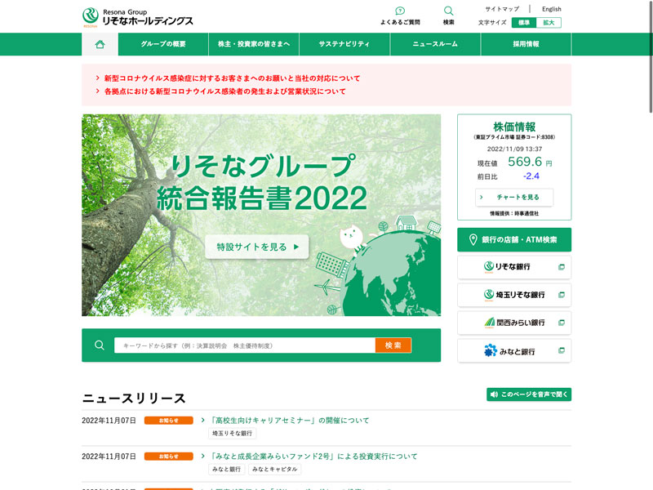Open the ニュースルーム tab
The height and width of the screenshot is (490, 653).
pyautogui.click(x=435, y=44)
